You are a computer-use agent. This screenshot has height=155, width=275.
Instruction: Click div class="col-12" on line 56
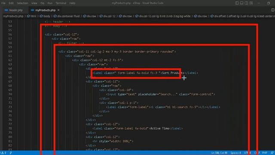62,34
